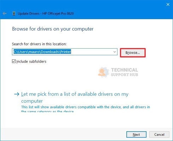Choose Let me pick from a list link
Viewport: 173px width, 141px height.
coord(75,97)
